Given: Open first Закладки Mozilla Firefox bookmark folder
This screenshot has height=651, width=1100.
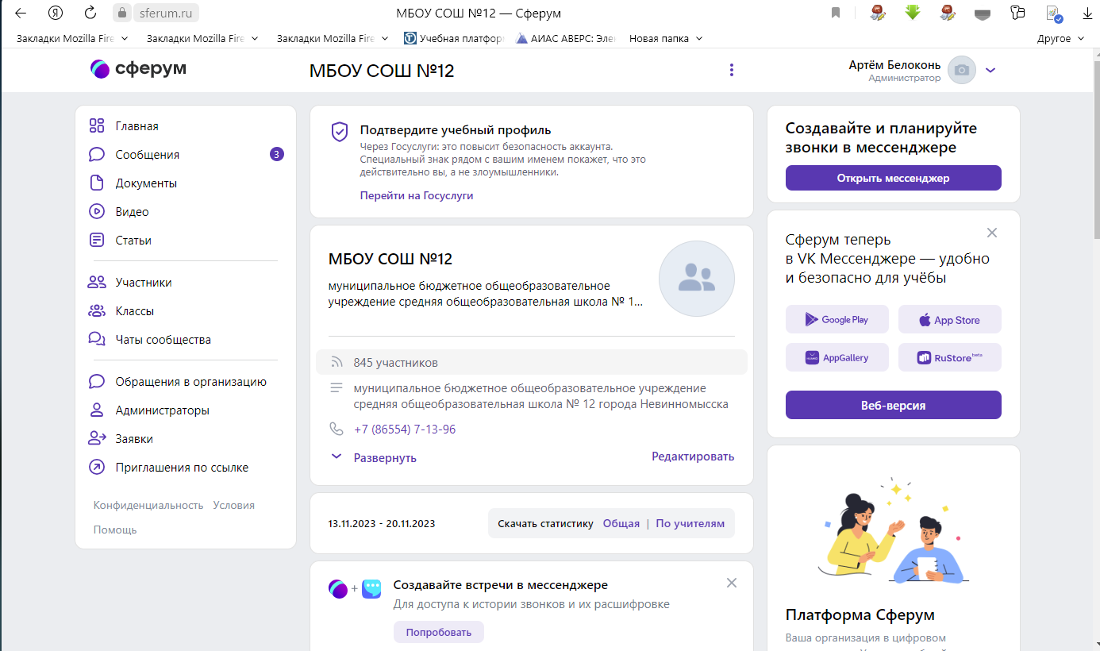Looking at the screenshot, I should tap(72, 37).
